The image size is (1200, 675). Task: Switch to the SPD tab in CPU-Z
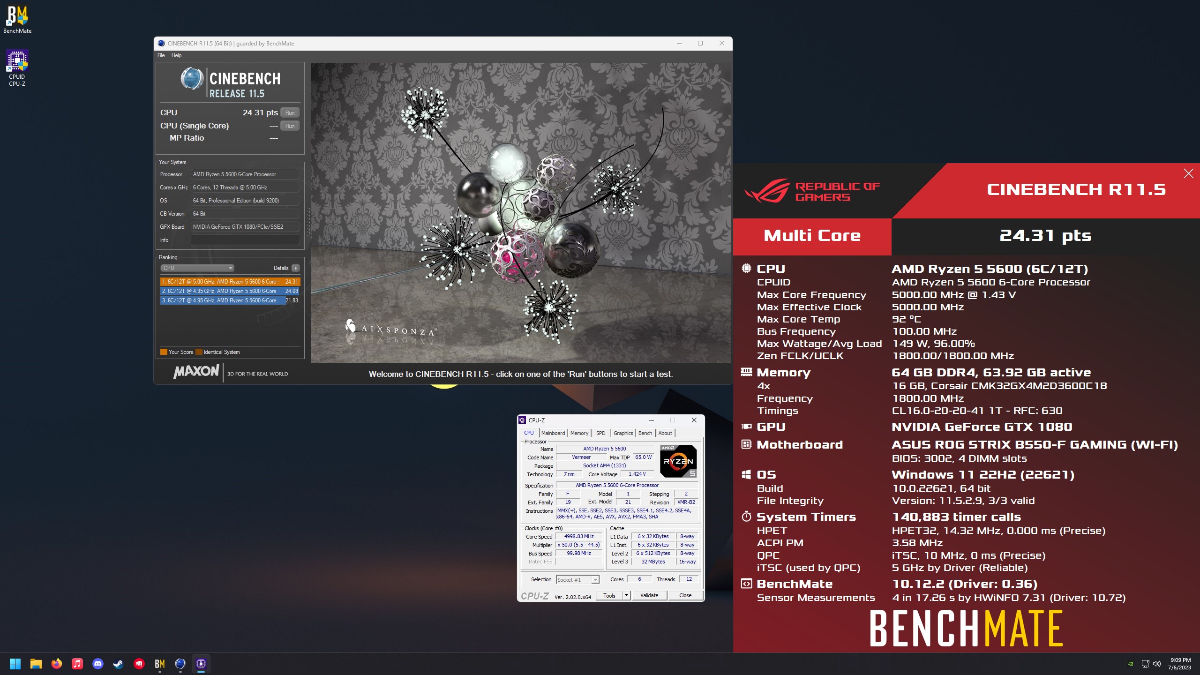(601, 433)
